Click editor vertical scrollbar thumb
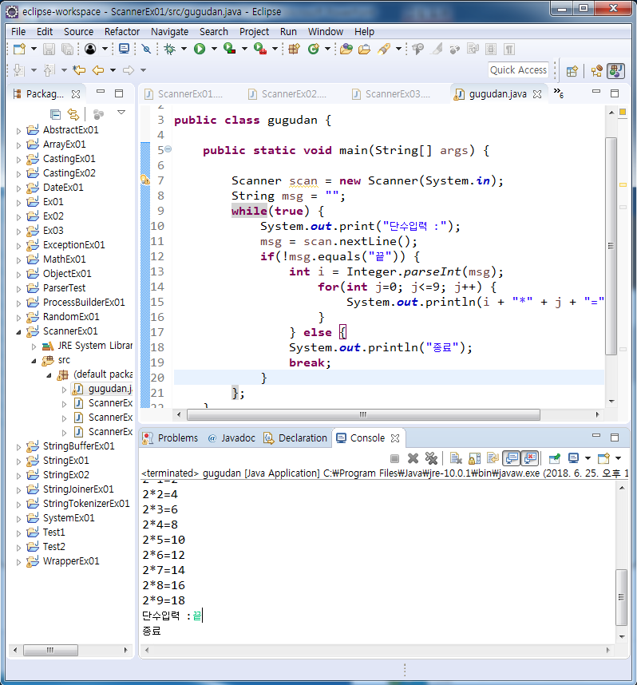637x685 pixels. coord(611,246)
